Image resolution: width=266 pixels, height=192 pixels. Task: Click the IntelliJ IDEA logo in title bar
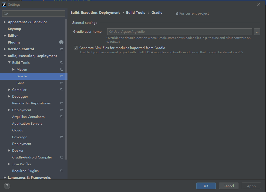point(4,4)
